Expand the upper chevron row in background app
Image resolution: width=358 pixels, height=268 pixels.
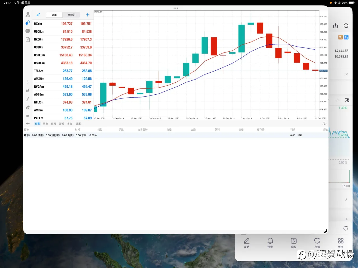(x=346, y=199)
